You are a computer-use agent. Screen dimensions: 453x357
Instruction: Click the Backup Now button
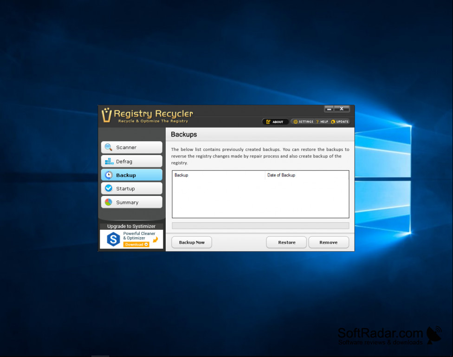(x=192, y=242)
